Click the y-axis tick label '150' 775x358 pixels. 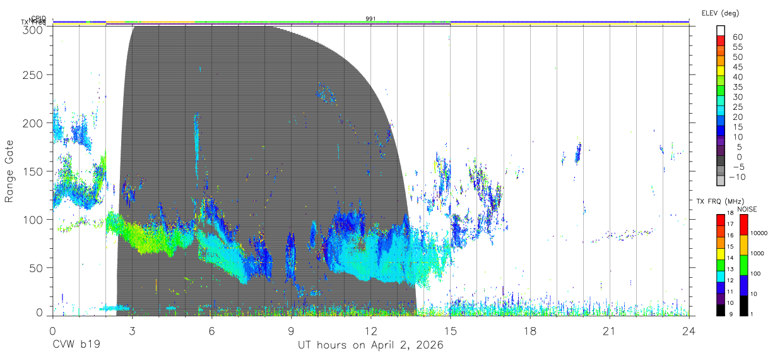click(x=33, y=171)
